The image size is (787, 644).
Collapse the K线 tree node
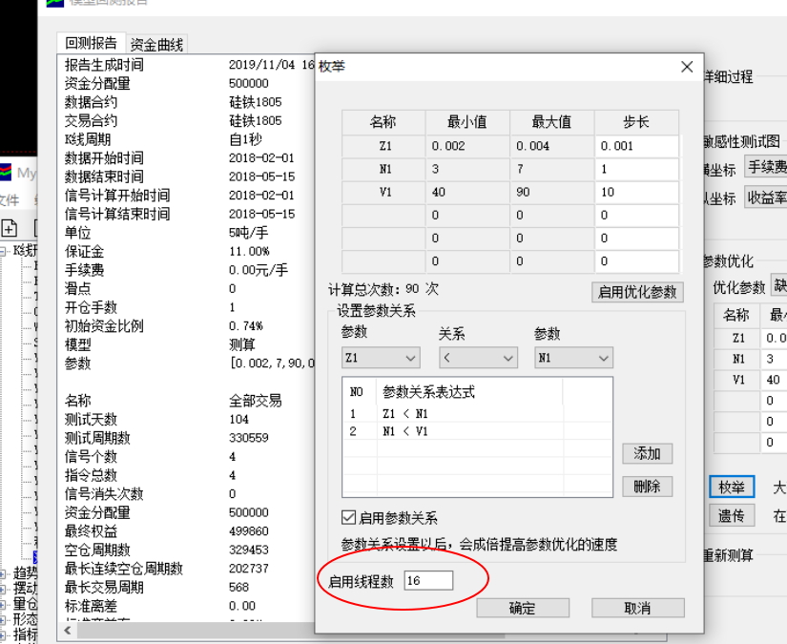tap(3, 250)
